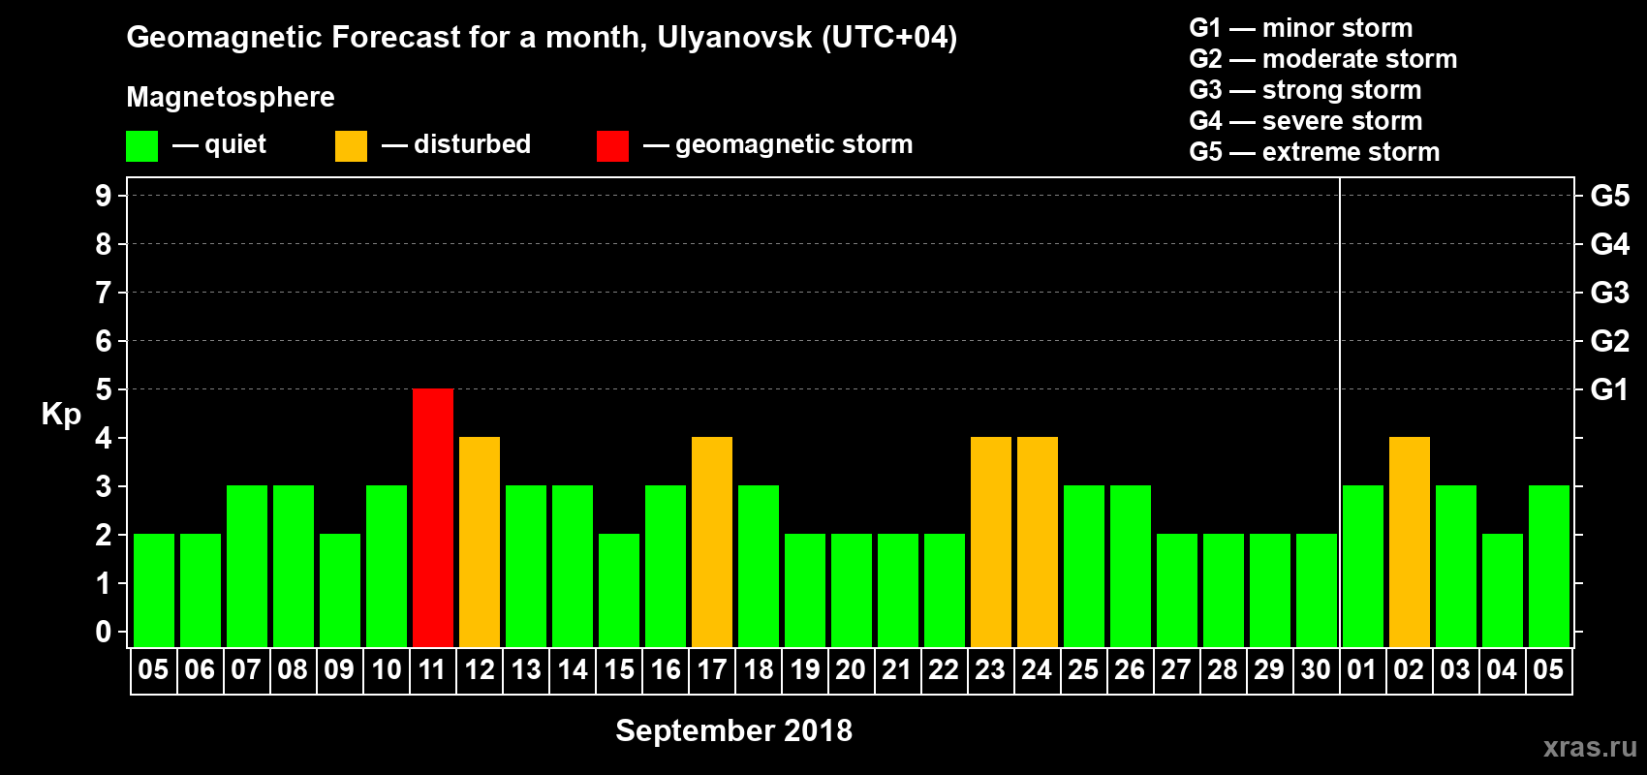Click the date label 14

(573, 669)
